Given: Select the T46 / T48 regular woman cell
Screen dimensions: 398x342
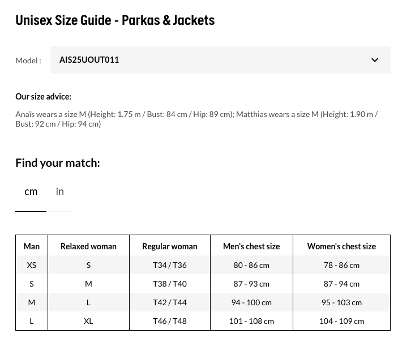Looking at the screenshot, I should (x=170, y=321).
